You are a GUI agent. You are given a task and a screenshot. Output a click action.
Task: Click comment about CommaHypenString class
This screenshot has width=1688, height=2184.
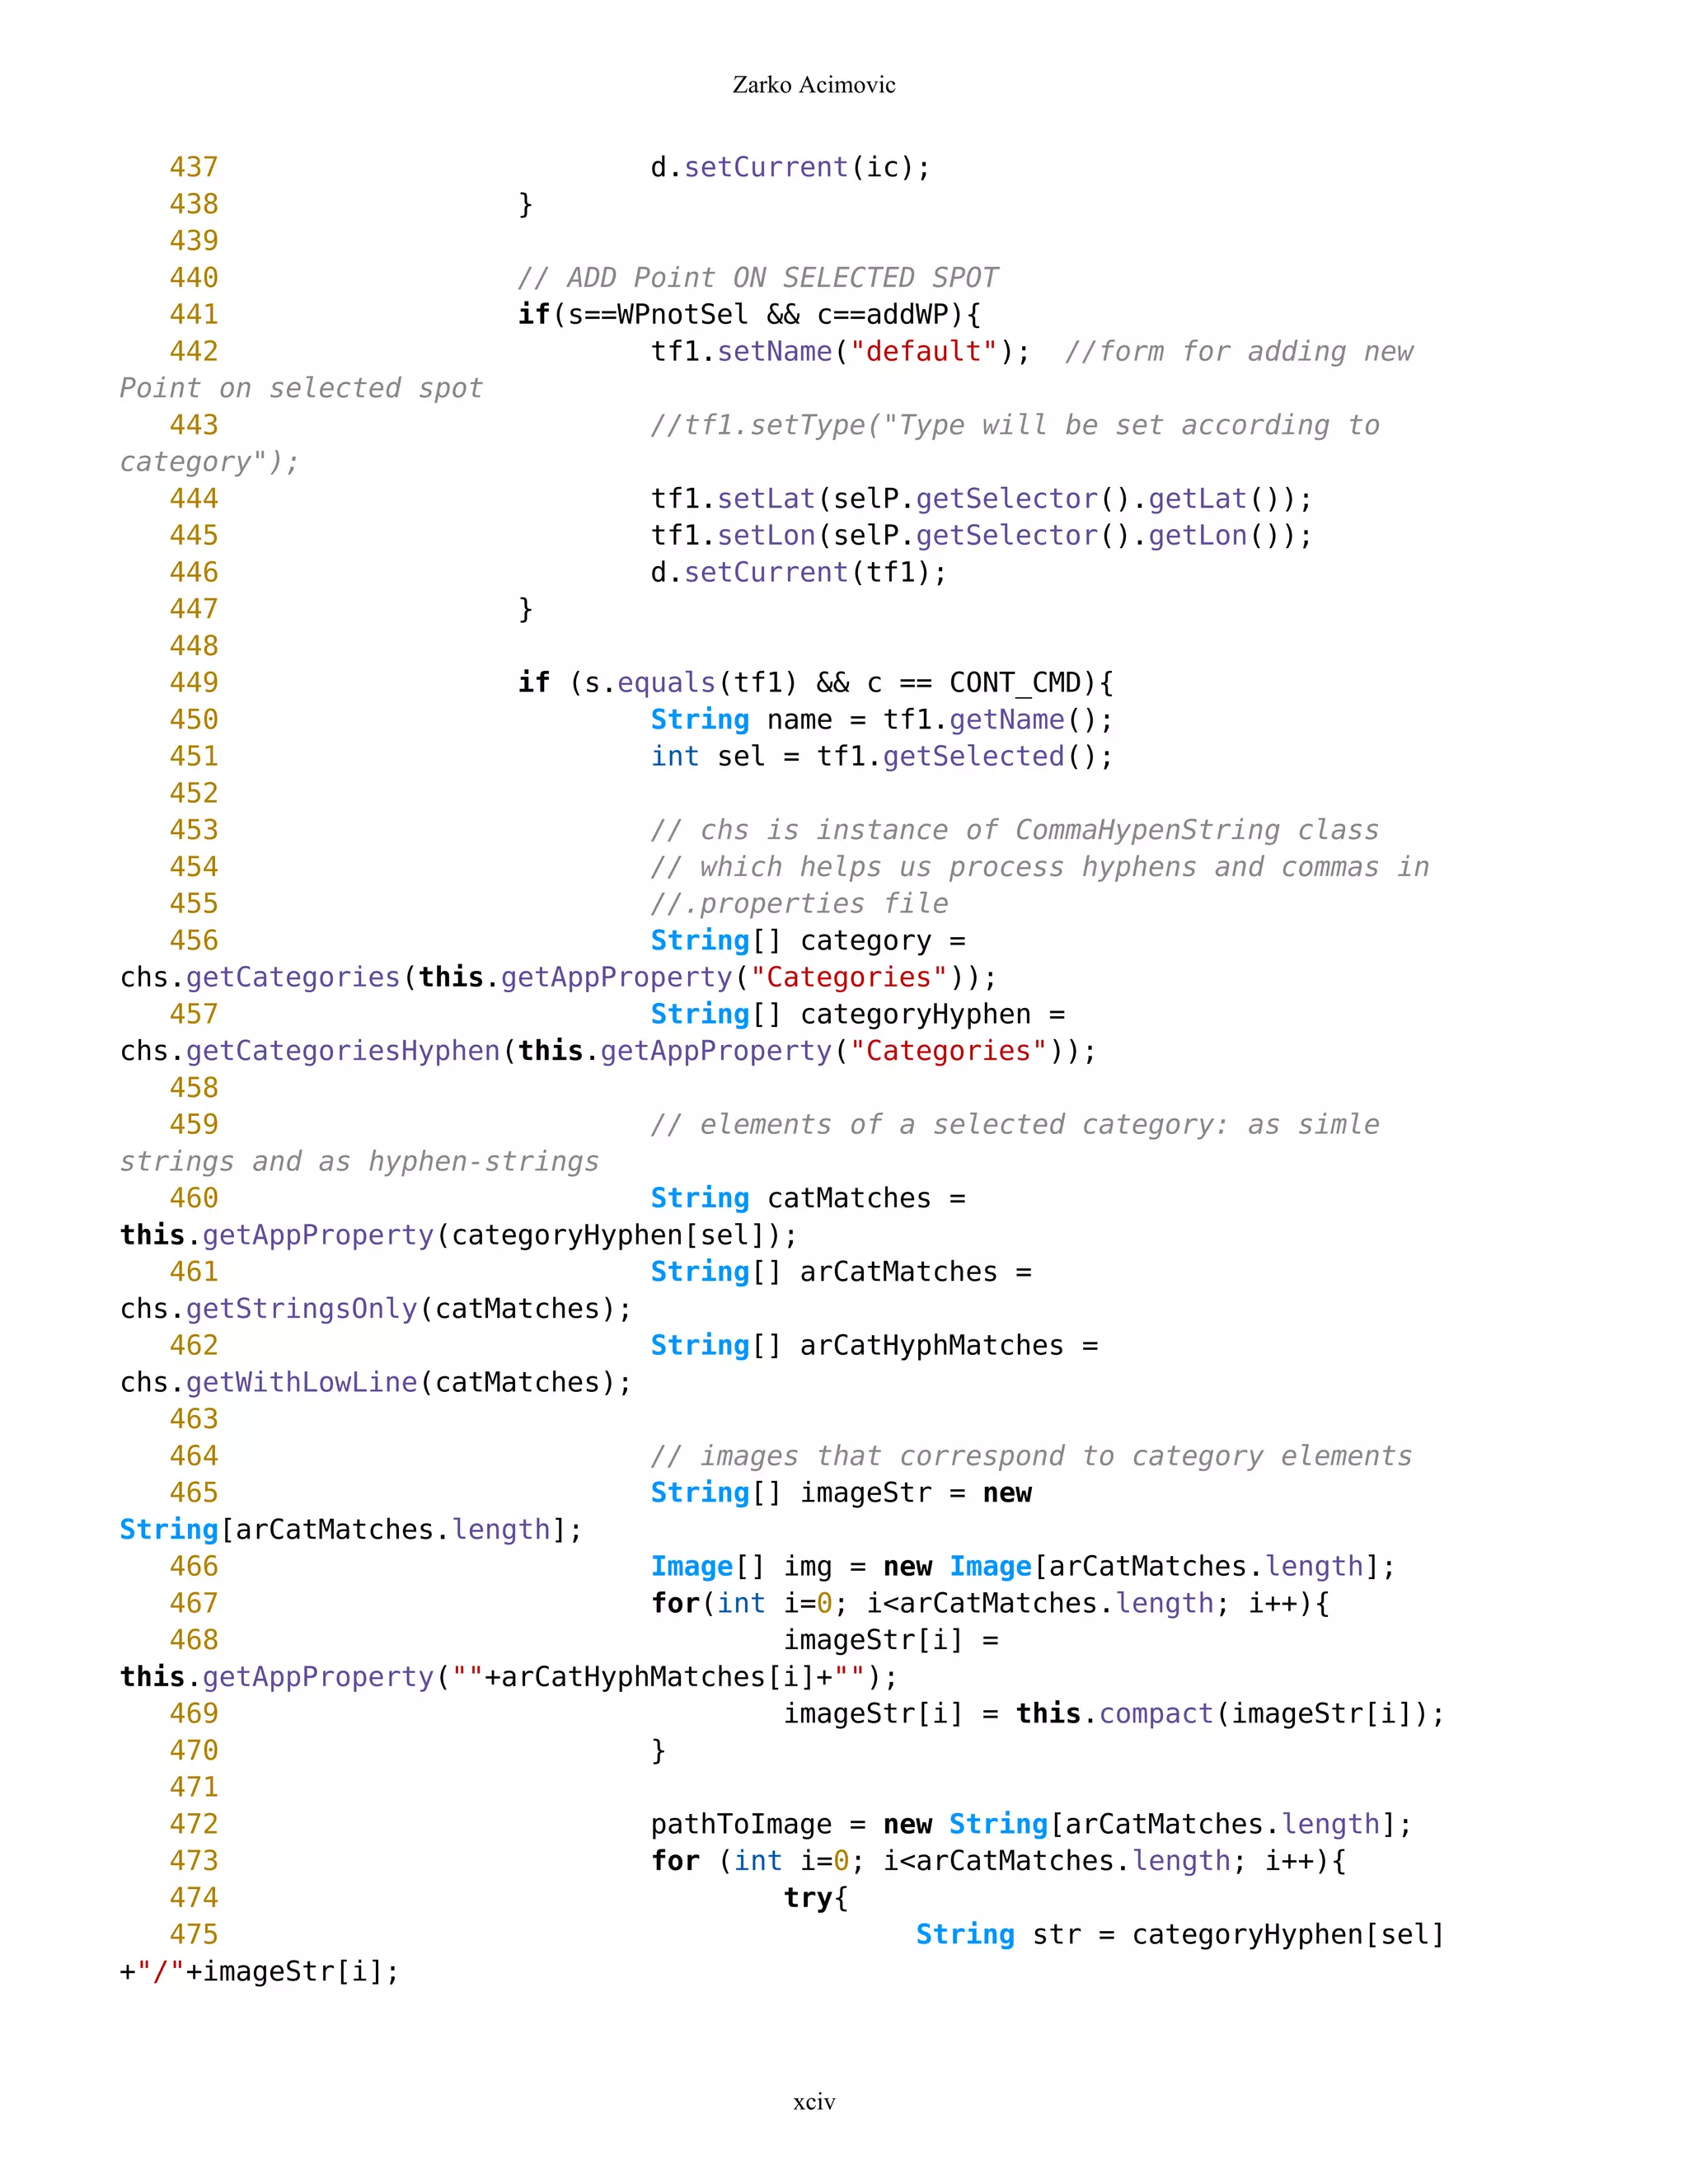(1015, 830)
